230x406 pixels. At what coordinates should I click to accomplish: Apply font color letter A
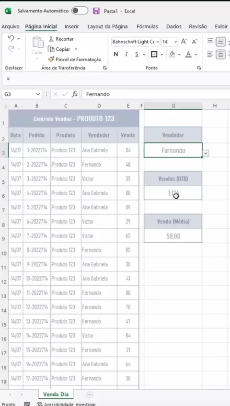189,55
